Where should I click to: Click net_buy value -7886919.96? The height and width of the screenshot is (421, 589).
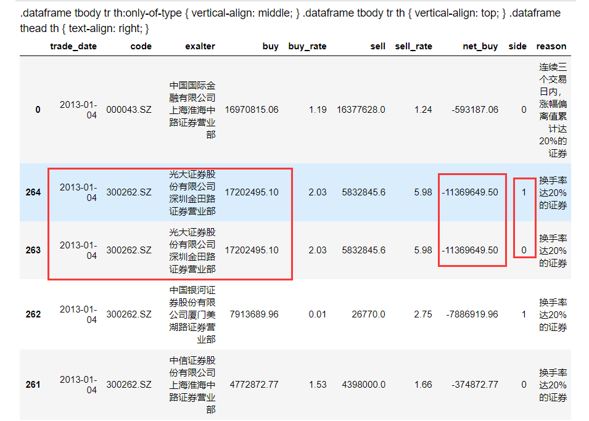(x=472, y=314)
